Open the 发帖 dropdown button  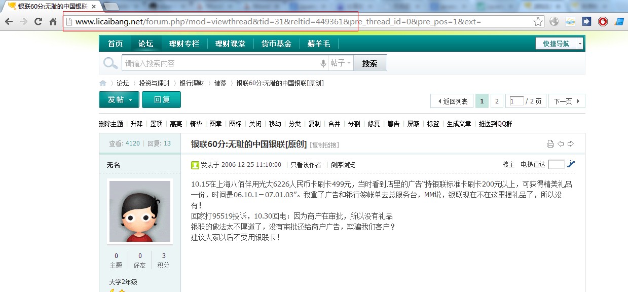[119, 100]
